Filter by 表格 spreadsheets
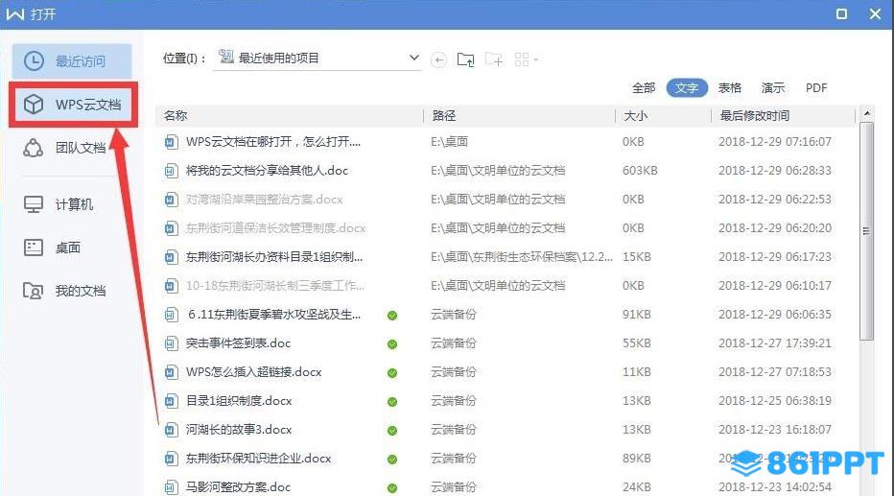894x496 pixels. [x=729, y=88]
